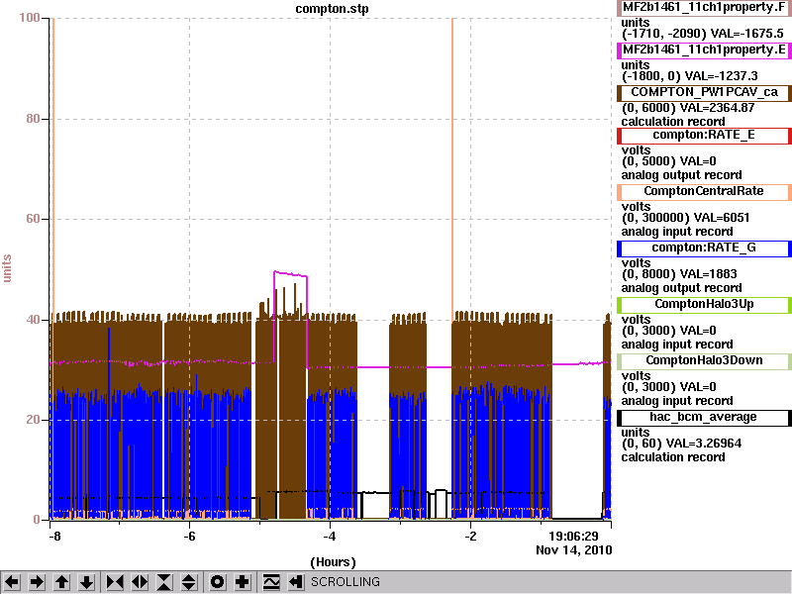Click the horizontal diamond time-zoom icon
Viewport: 792px width, 594px height.
click(x=140, y=582)
